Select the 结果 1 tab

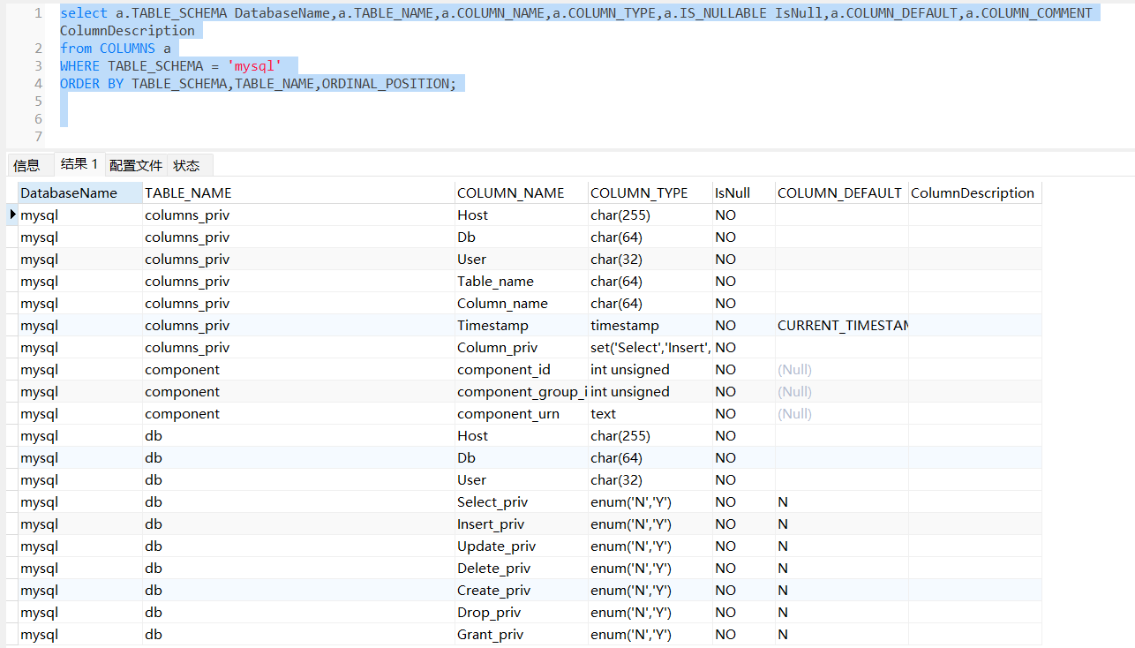point(79,164)
